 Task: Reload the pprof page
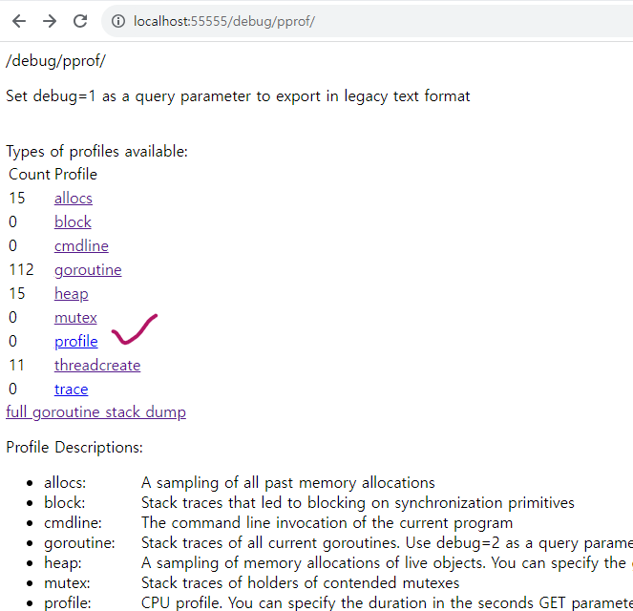pyautogui.click(x=81, y=21)
